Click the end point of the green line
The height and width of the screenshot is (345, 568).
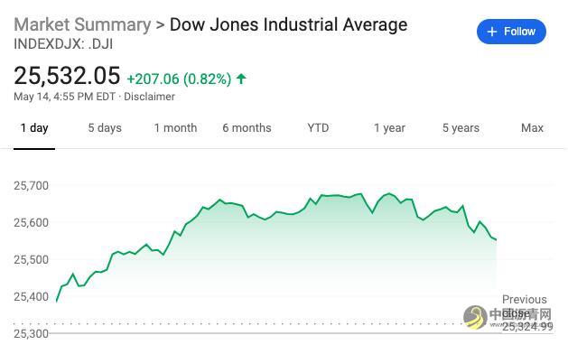tap(496, 239)
